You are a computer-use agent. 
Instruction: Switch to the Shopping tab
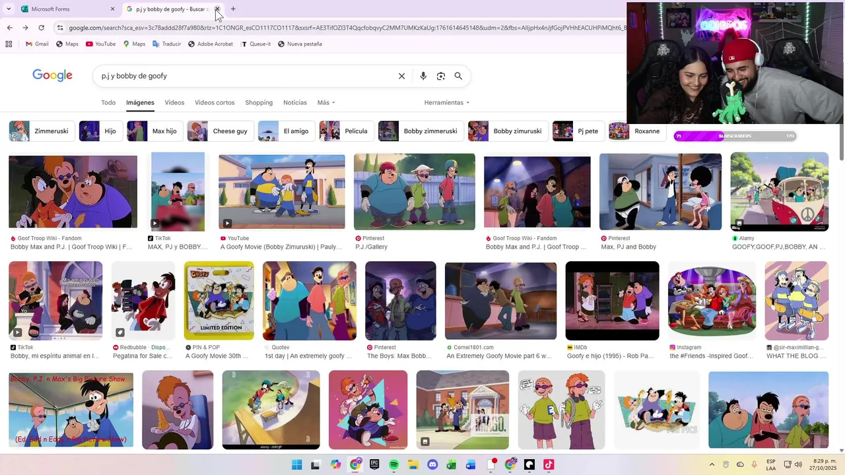(x=259, y=103)
